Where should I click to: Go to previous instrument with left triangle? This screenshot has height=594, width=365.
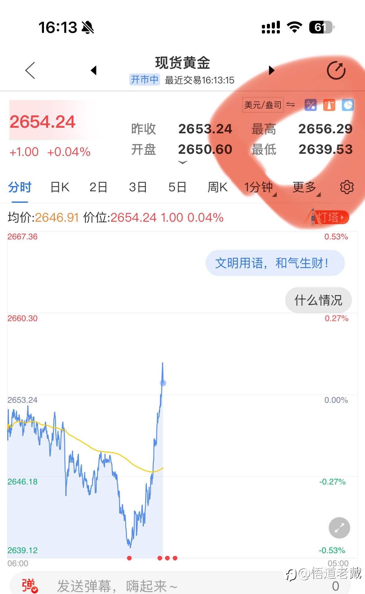[x=93, y=70]
